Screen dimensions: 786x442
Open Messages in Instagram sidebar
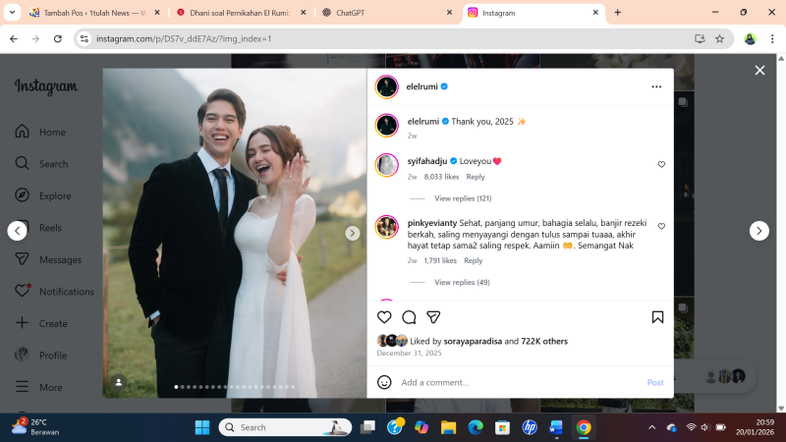(48, 259)
